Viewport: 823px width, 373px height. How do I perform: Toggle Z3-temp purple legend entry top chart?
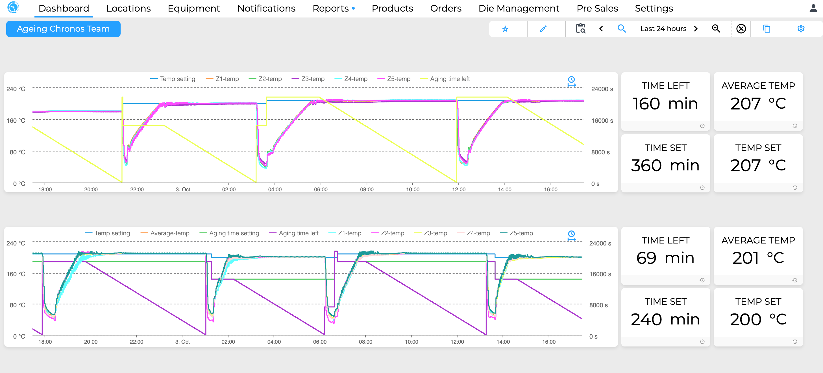(308, 79)
